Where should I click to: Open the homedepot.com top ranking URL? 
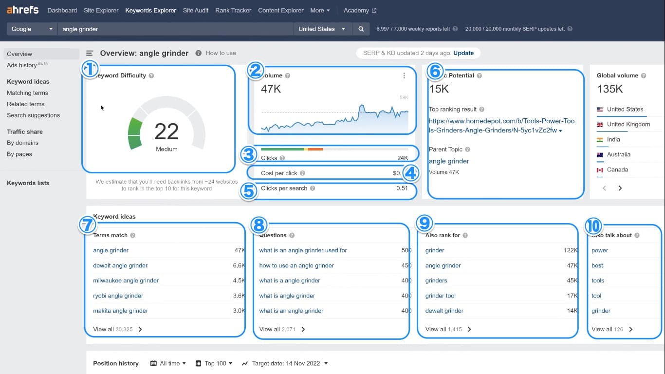(501, 126)
